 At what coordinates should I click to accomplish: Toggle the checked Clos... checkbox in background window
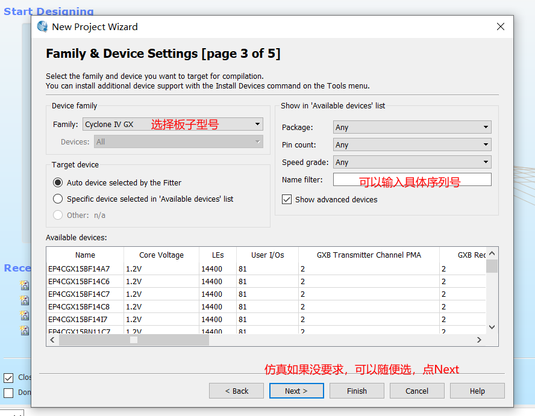tap(8, 378)
